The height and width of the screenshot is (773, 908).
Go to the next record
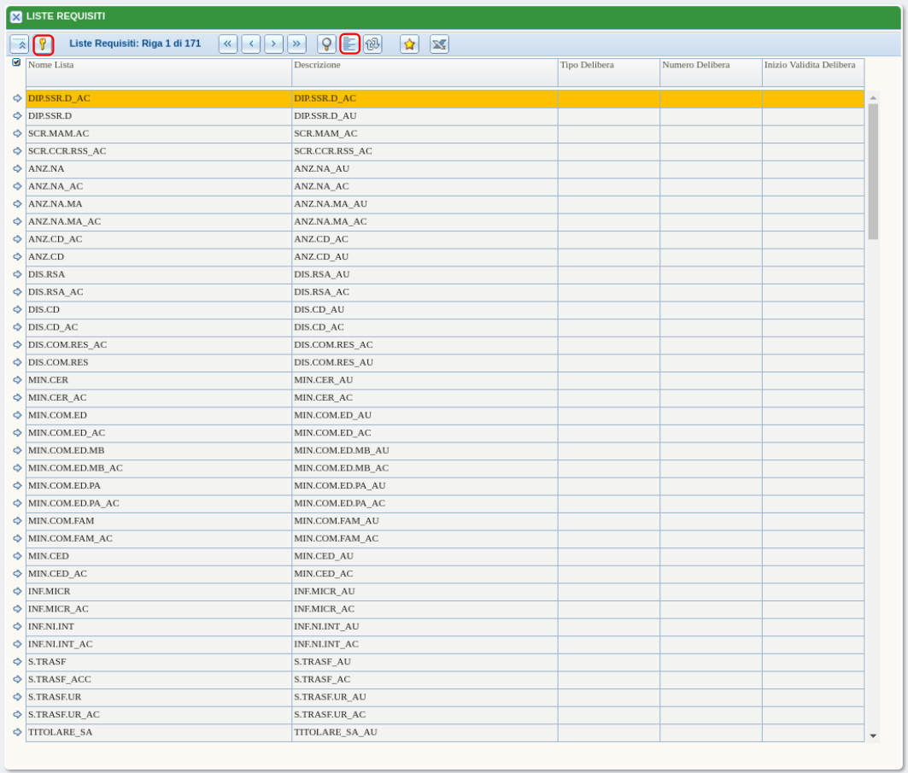click(273, 44)
